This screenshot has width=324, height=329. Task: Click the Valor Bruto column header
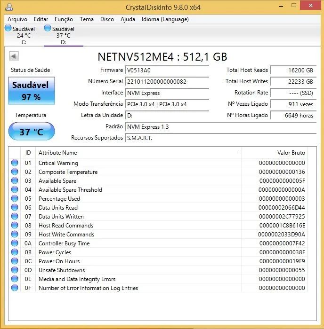point(275,153)
